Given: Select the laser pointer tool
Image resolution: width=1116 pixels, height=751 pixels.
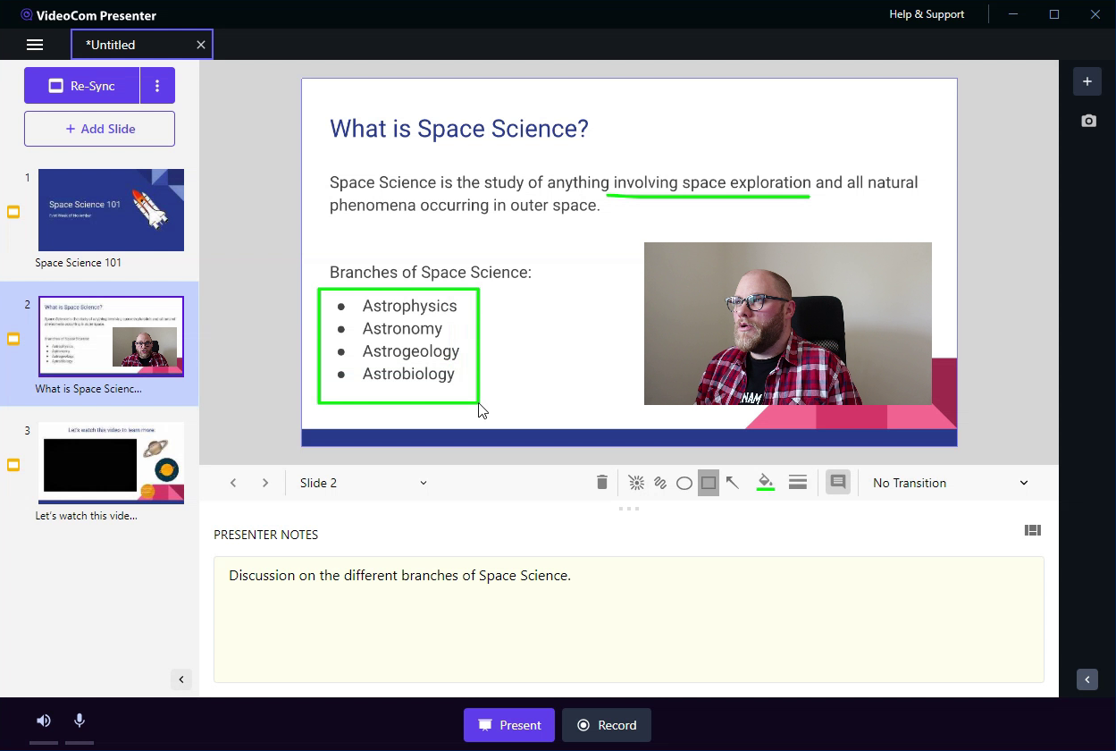Looking at the screenshot, I should click(636, 483).
